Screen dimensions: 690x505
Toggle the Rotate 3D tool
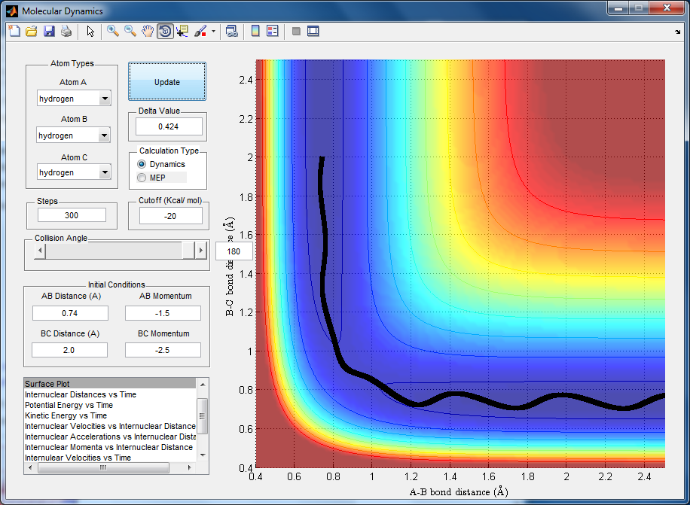coord(165,31)
